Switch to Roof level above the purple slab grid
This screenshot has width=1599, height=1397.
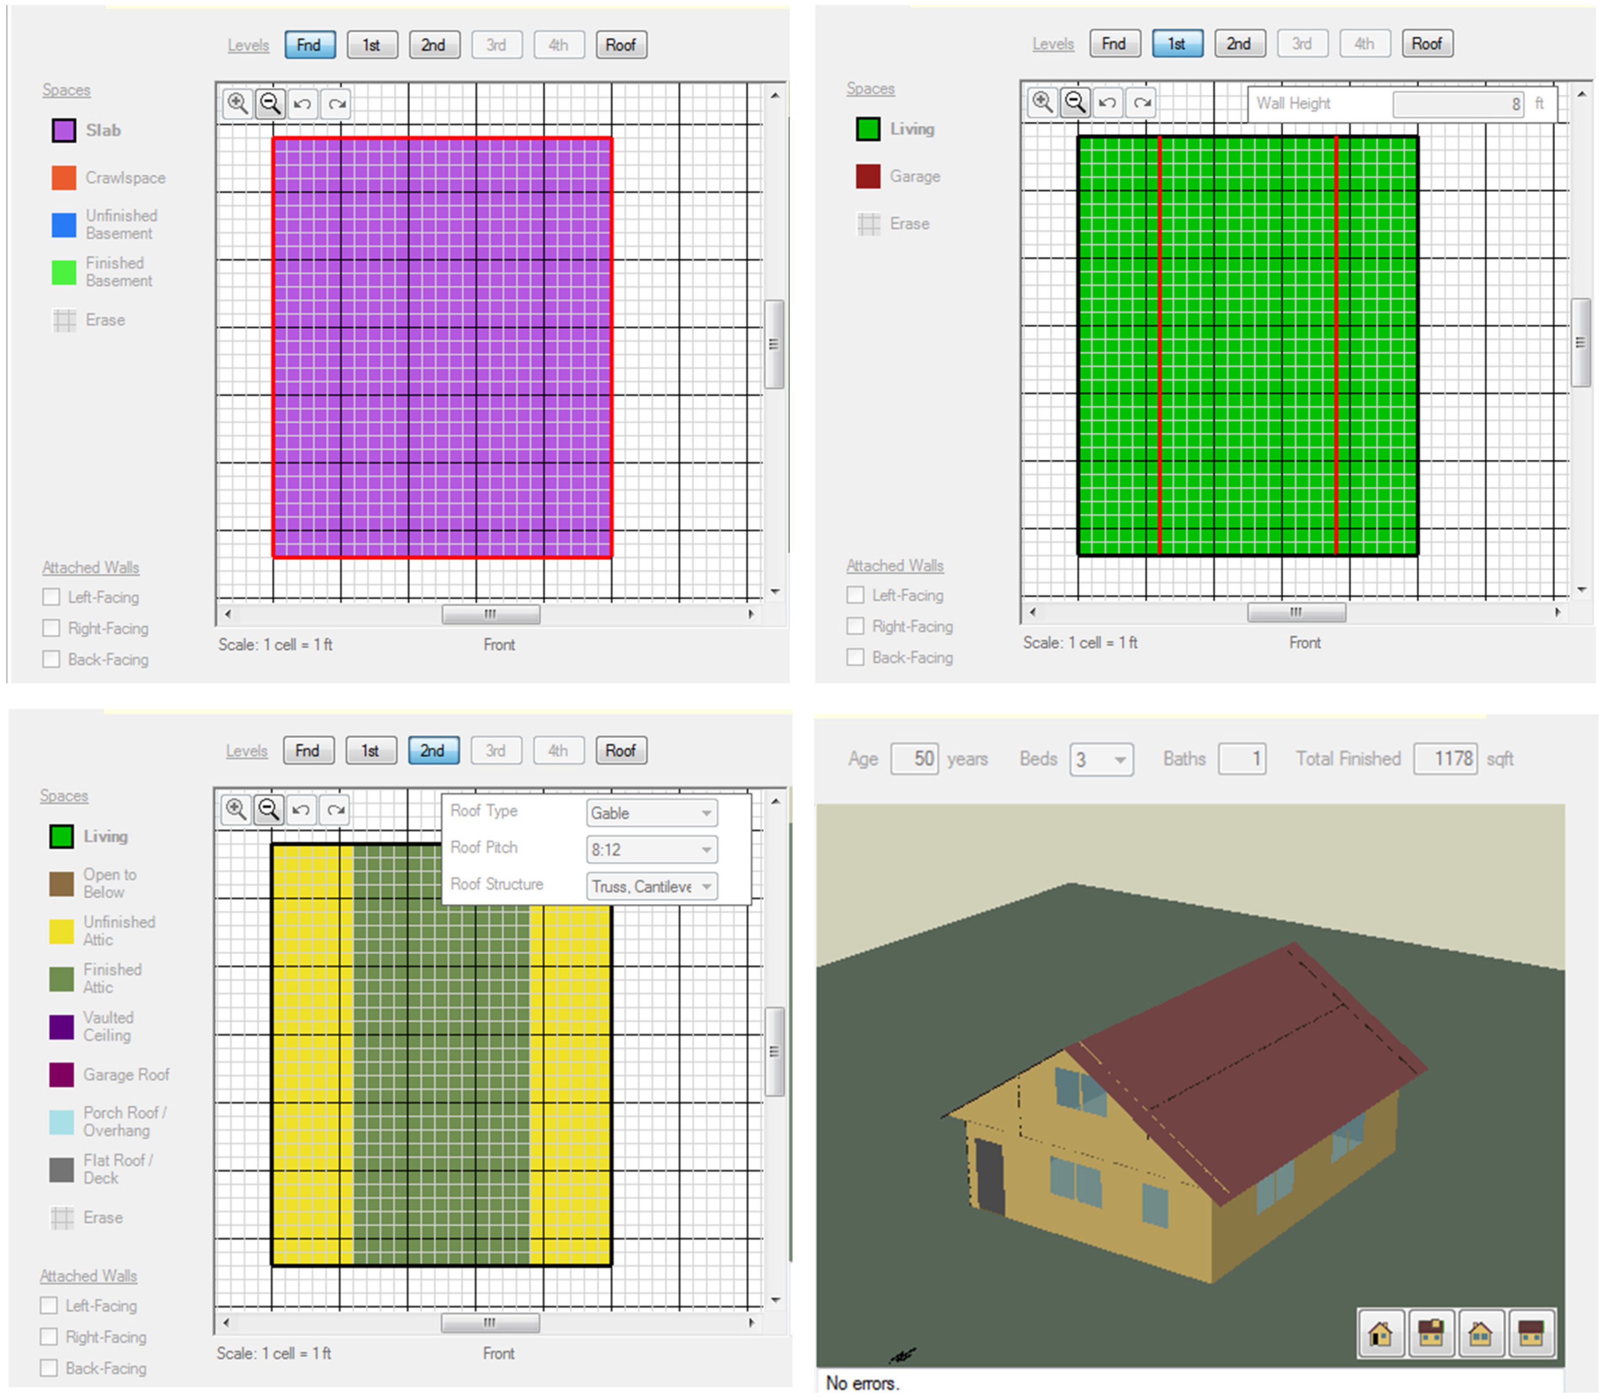(620, 45)
